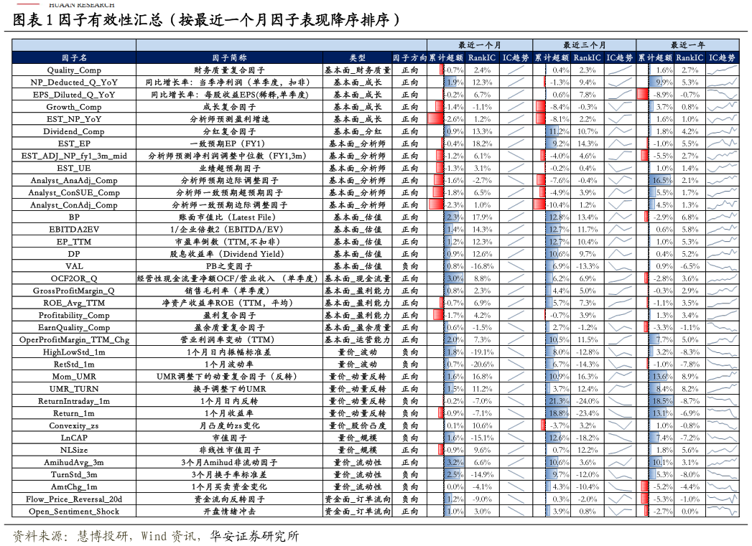Select the "因子名" column header

click(x=74, y=57)
